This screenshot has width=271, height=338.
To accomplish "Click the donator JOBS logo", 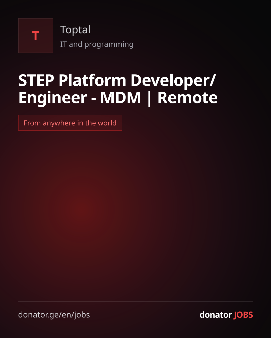I will 226,315.
